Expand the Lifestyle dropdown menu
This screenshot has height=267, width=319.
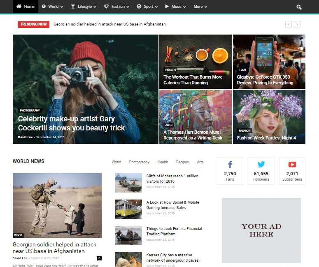coord(84,7)
